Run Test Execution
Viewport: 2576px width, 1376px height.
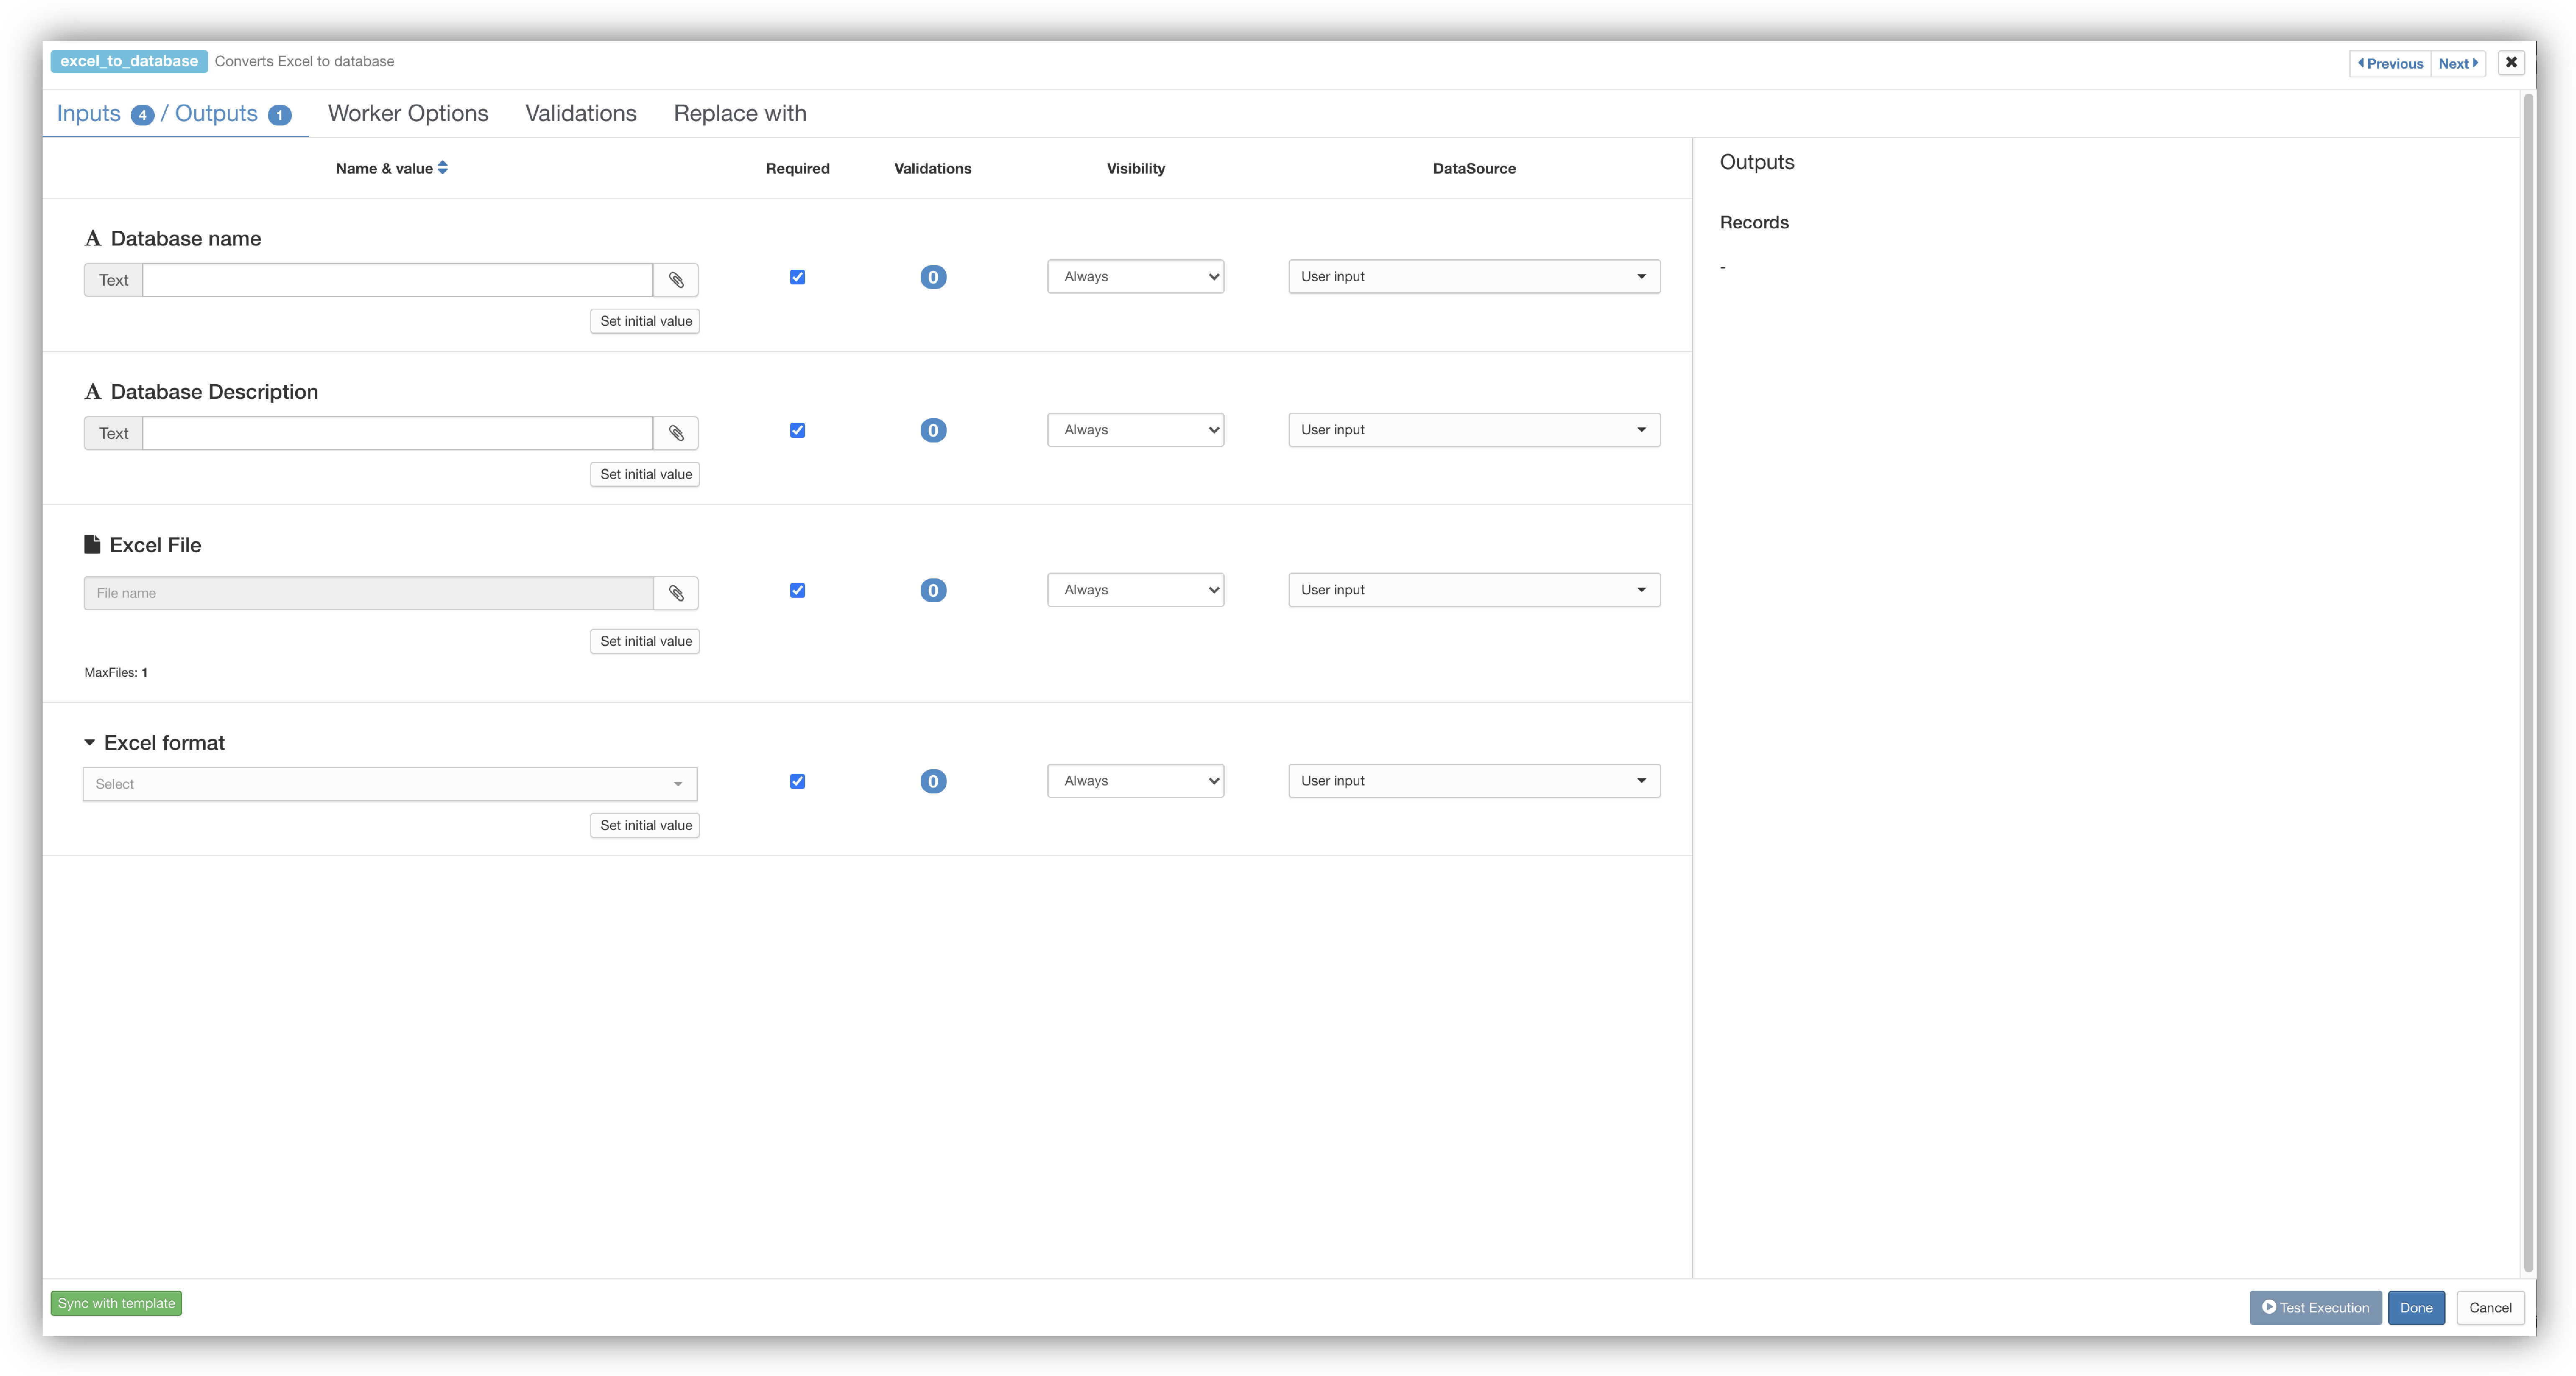[2315, 1307]
